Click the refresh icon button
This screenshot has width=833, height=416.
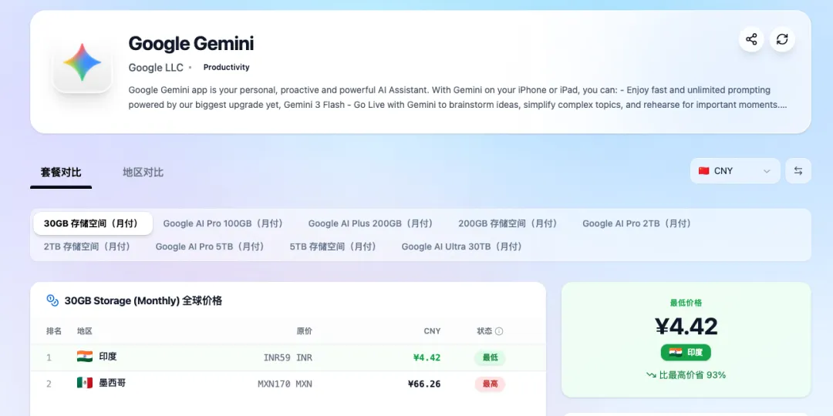pos(782,39)
